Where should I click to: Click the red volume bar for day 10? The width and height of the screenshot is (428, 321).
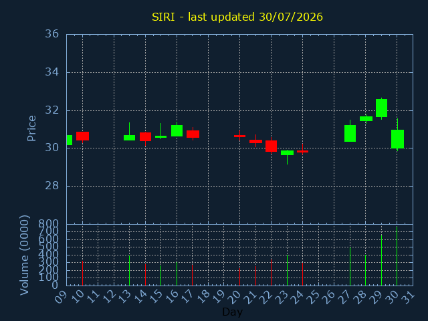tap(82, 274)
